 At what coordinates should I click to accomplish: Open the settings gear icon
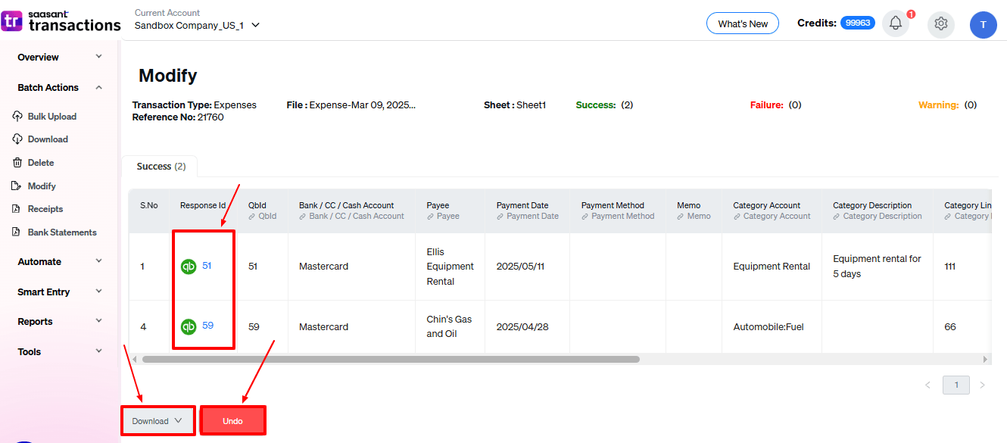[x=941, y=23]
